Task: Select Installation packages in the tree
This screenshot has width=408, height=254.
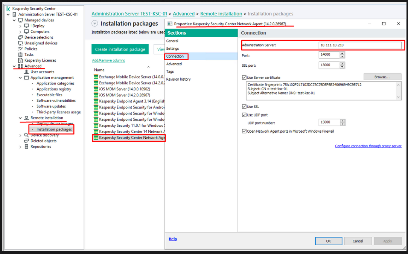Action: pyautogui.click(x=54, y=129)
